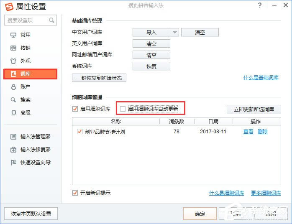
Task: Click 立即更新所选词库 button
Action: coord(254,109)
